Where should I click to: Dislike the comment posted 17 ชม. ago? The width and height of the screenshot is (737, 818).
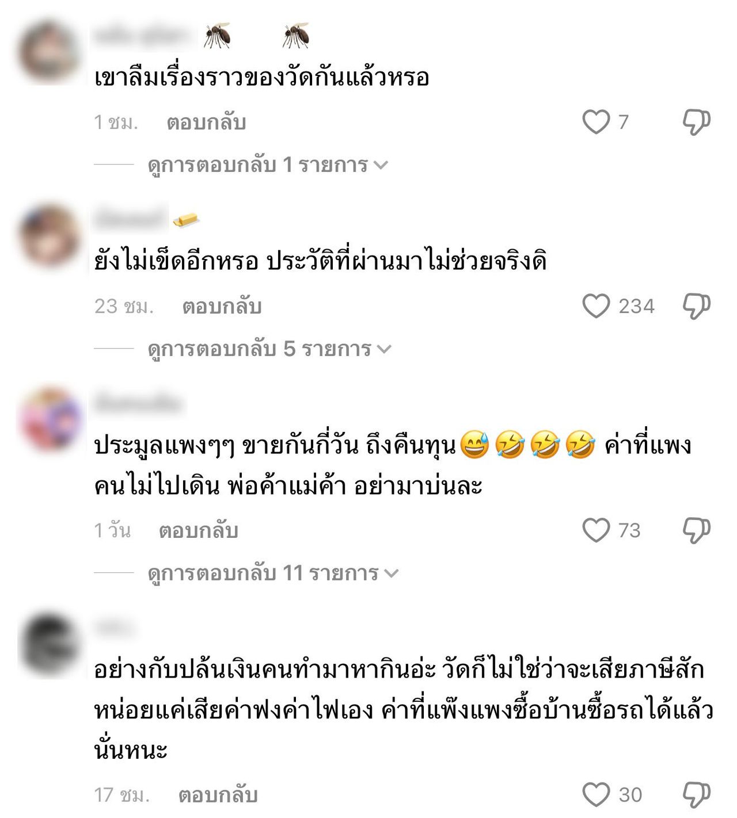[x=697, y=795]
